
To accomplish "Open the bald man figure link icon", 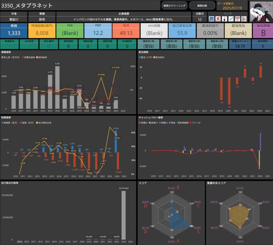I will (x=224, y=19).
